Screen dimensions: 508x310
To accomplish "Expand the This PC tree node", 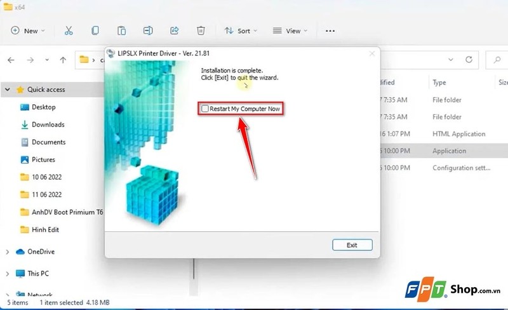I will (8, 274).
